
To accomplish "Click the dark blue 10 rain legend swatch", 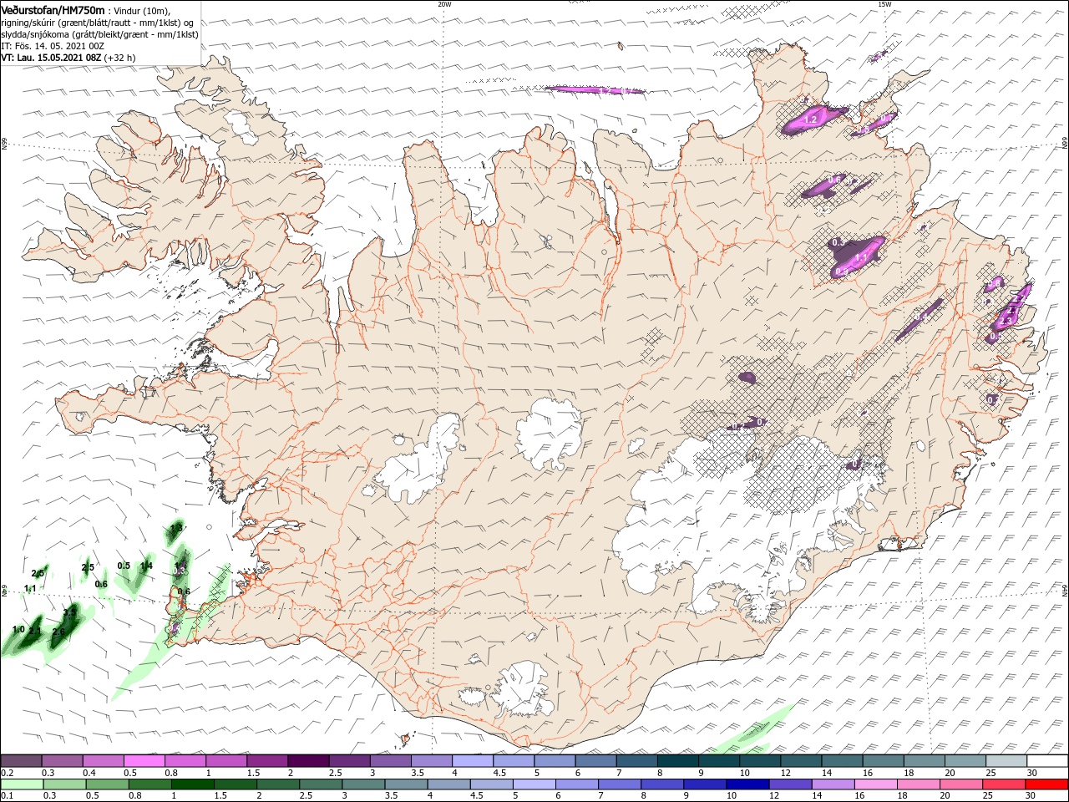I will pos(746,784).
